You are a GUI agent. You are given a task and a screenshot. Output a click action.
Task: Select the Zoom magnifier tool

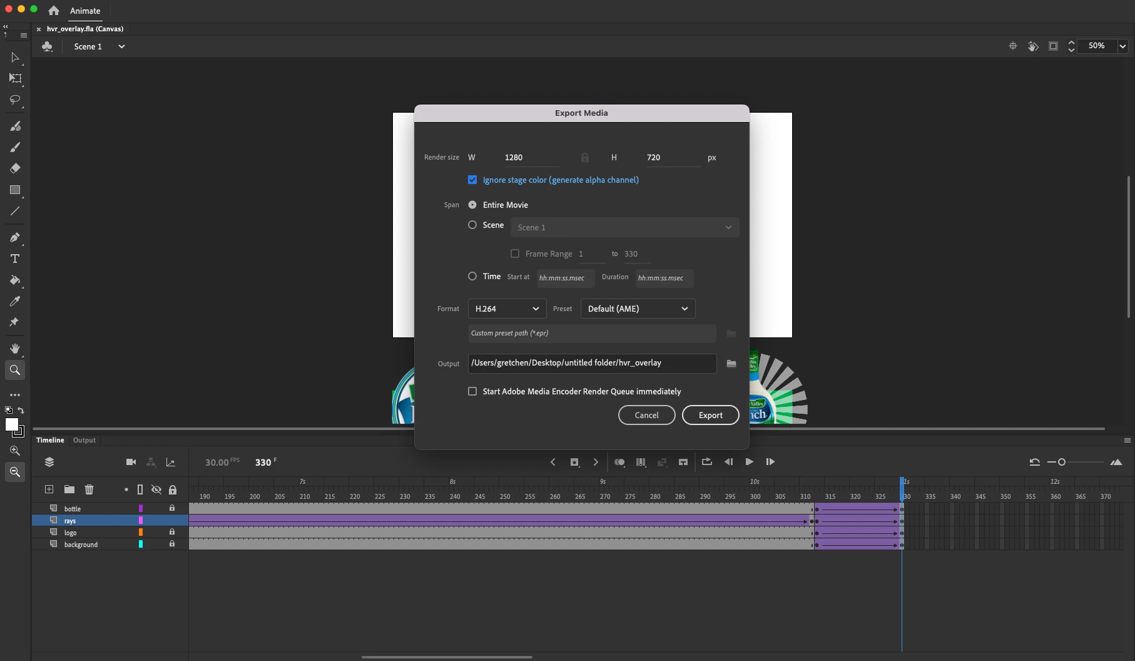(15, 370)
